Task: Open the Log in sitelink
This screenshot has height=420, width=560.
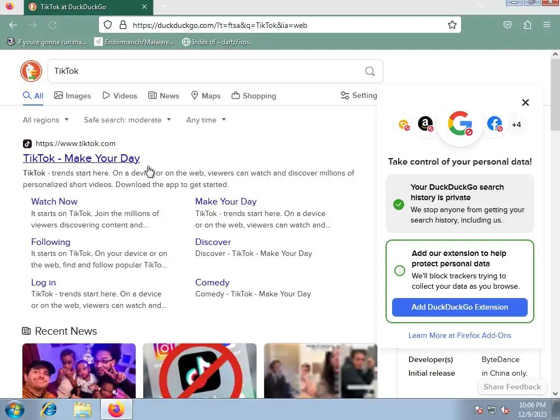Action: click(x=44, y=283)
